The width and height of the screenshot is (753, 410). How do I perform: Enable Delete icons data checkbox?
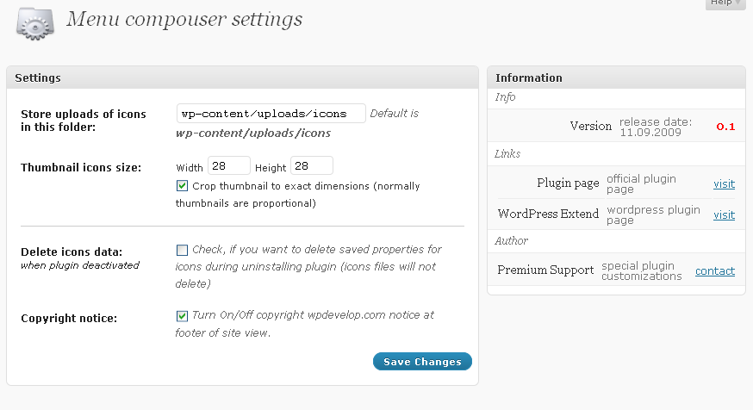pyautogui.click(x=182, y=250)
